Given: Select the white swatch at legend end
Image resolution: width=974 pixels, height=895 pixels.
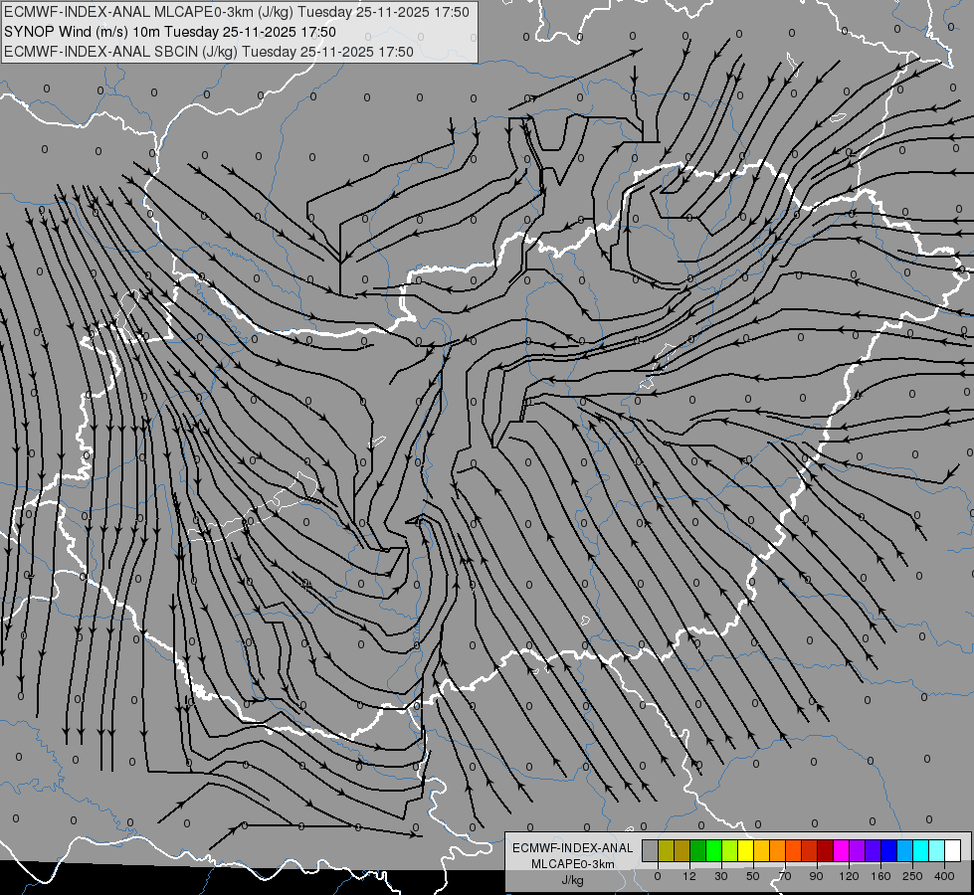Looking at the screenshot, I should pyautogui.click(x=953, y=850).
